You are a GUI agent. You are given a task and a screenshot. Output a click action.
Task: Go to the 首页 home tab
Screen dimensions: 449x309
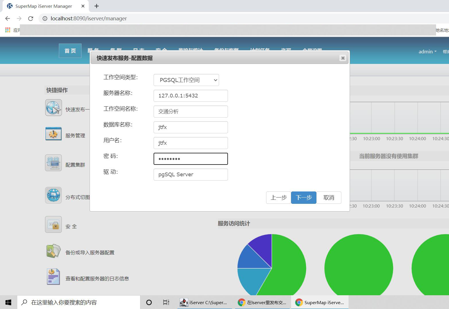[x=70, y=51]
